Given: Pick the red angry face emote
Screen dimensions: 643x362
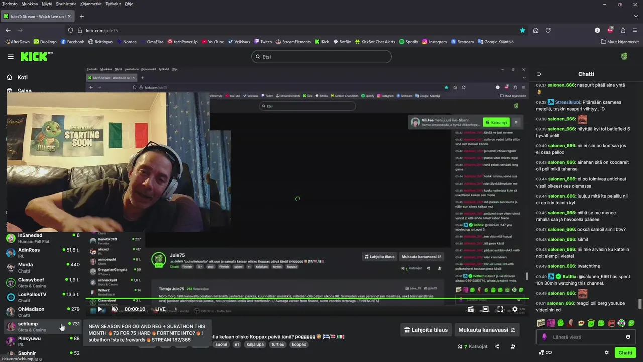Looking at the screenshot, I should [611, 323].
